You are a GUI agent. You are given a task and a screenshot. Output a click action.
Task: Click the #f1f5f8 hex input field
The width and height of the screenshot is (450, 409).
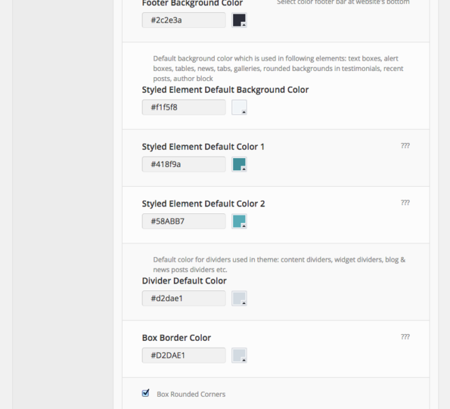click(183, 108)
